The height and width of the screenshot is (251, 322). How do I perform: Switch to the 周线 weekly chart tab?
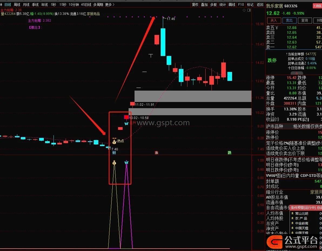[17, 5]
